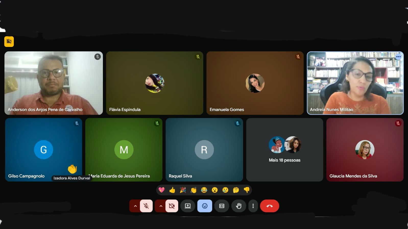The height and width of the screenshot is (229, 408).
Task: Open options on Andreia Nunes Militao tile
Action: tap(398, 57)
